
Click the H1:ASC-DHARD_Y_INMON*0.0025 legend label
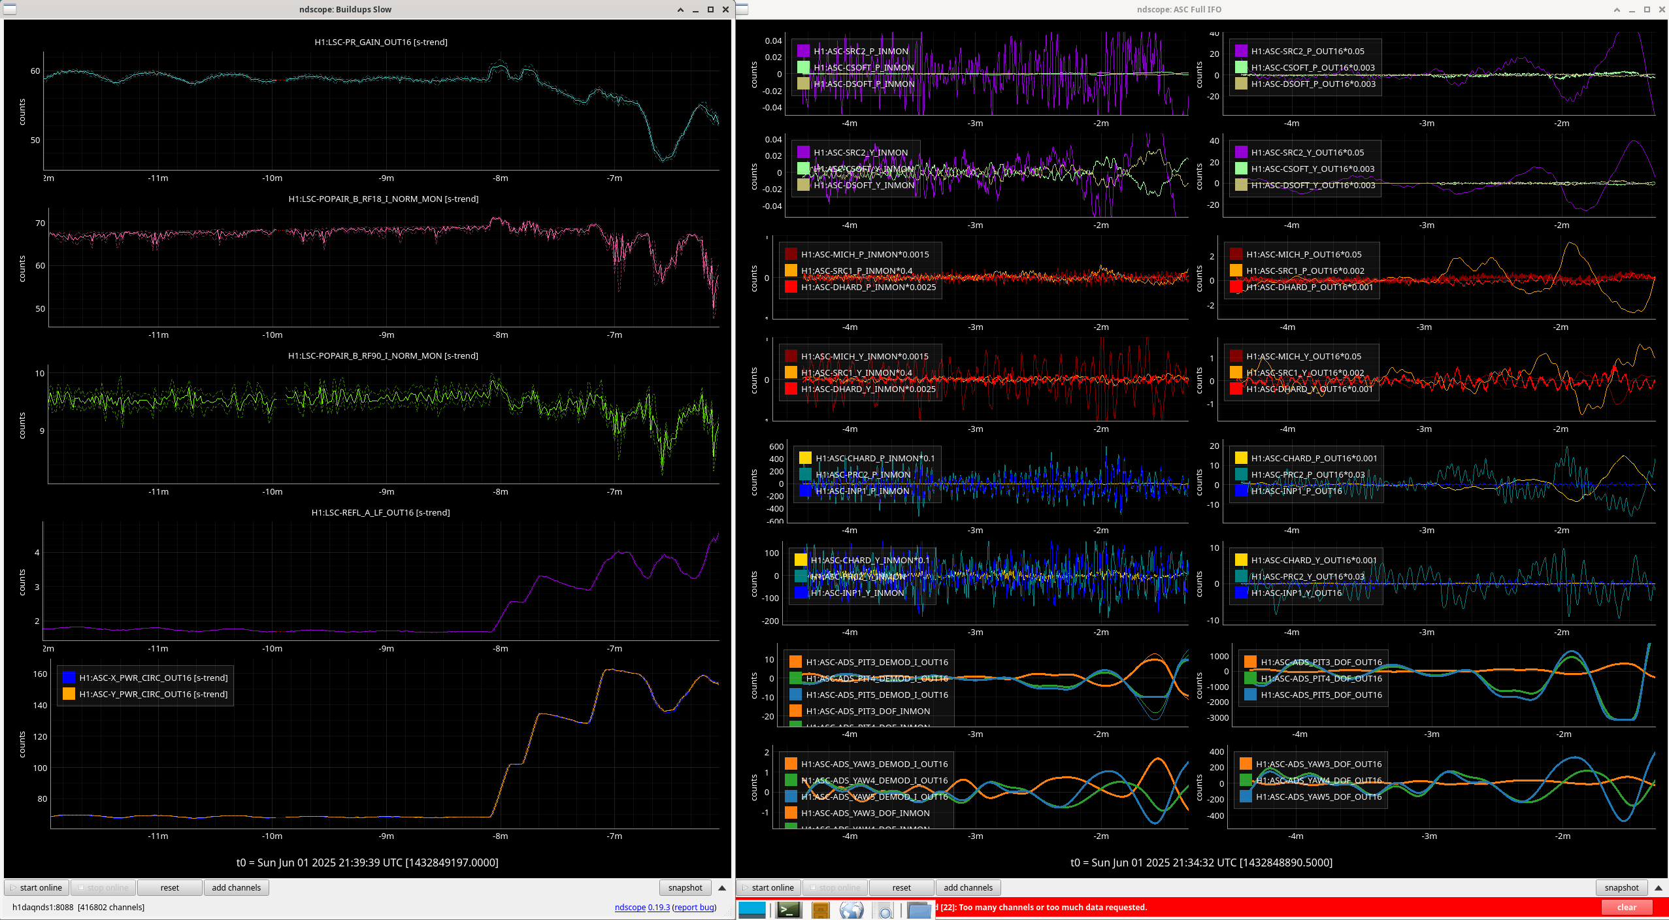(868, 389)
